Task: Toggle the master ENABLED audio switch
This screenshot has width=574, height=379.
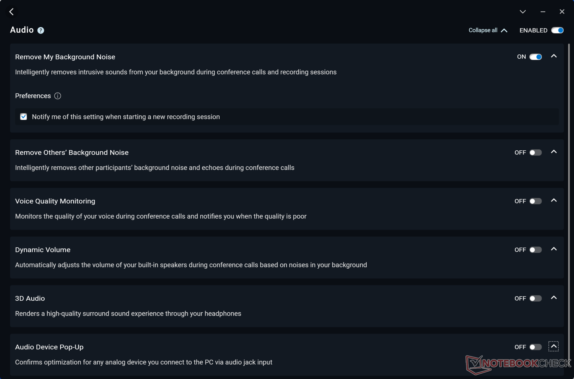Action: point(557,30)
